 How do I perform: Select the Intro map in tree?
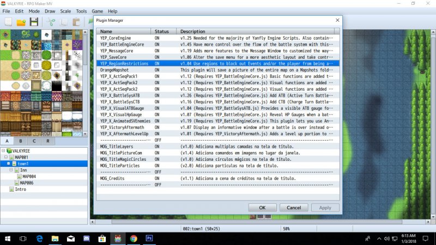coord(20,189)
